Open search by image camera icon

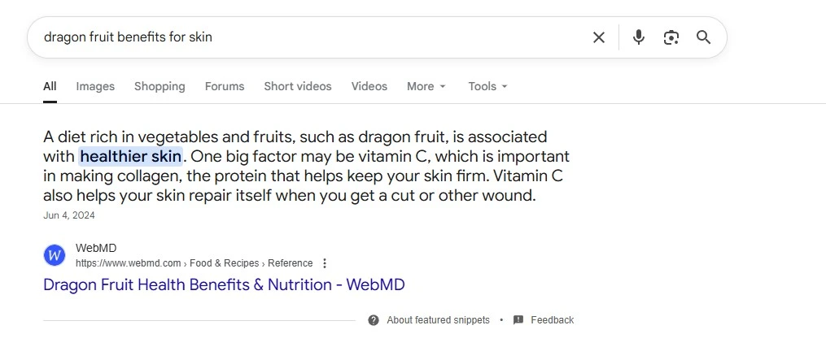(671, 37)
